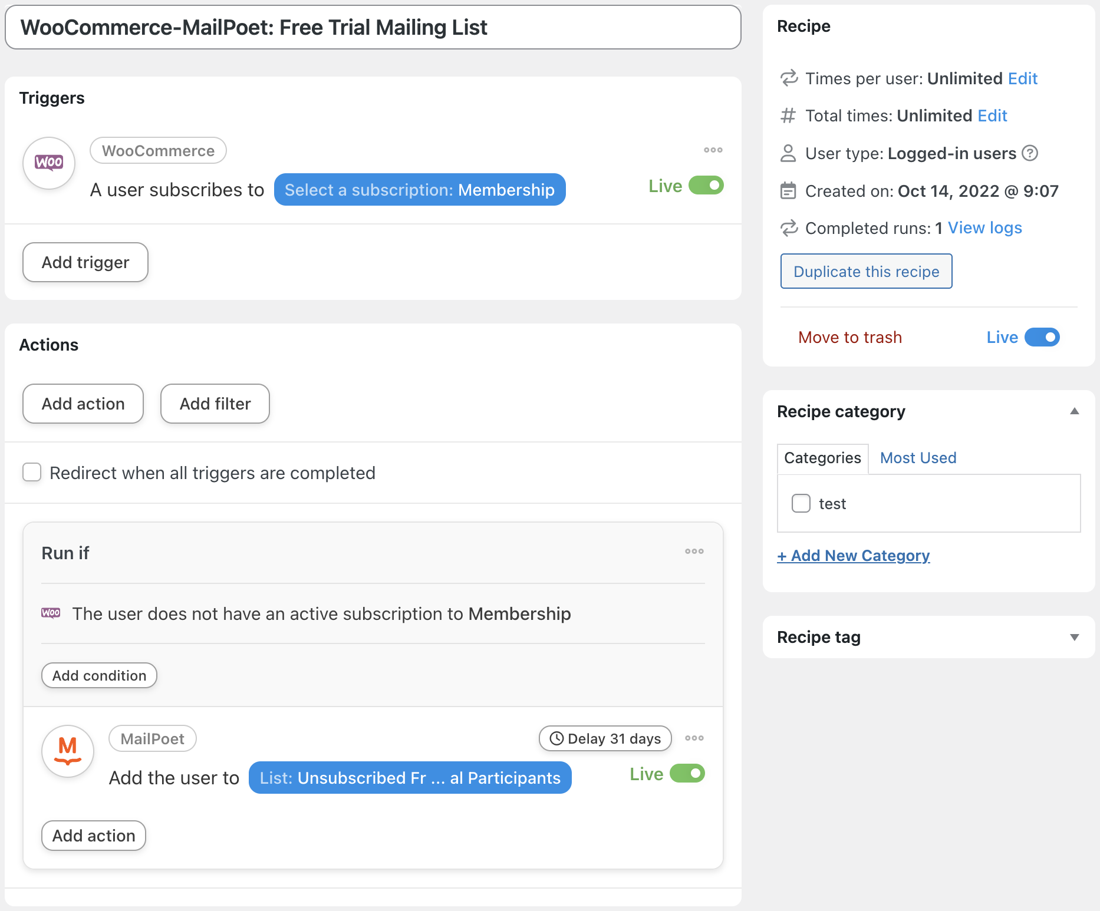Open the MailPoet action three-dot menu
This screenshot has width=1100, height=911.
pos(694,738)
